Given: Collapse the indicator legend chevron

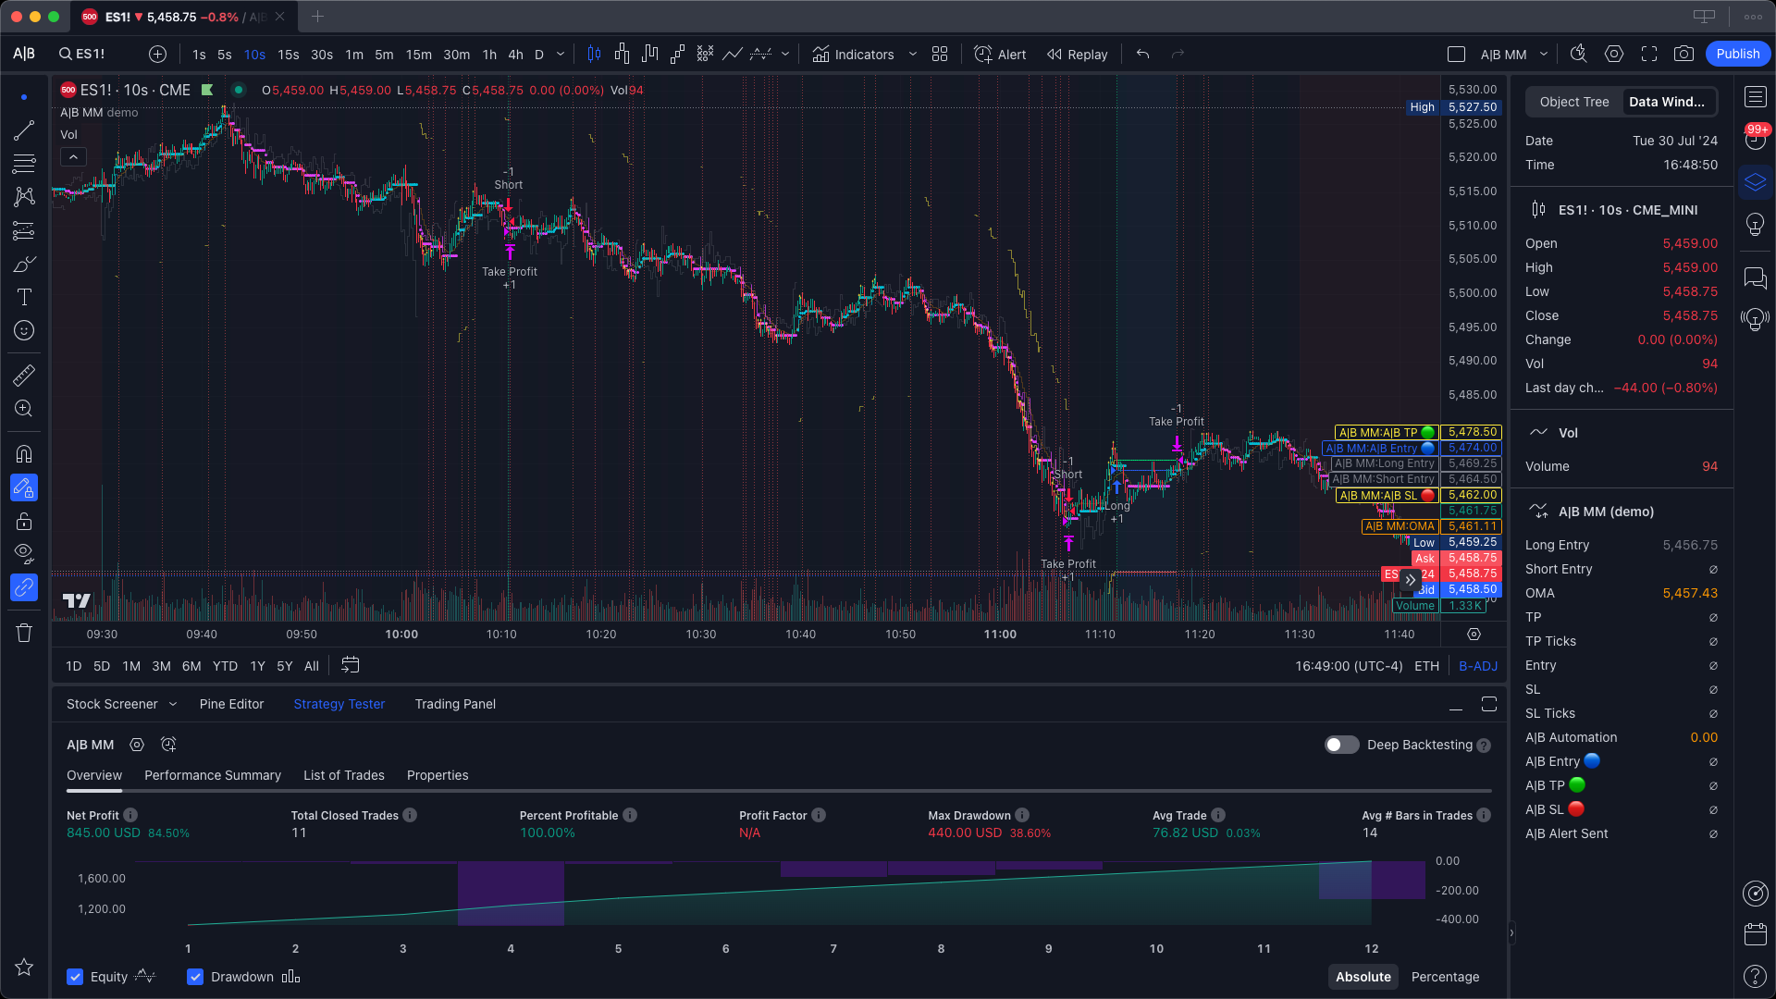Looking at the screenshot, I should point(73,156).
